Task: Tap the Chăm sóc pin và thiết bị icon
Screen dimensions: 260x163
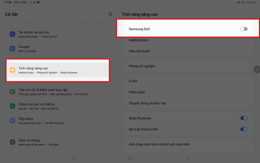Action: click(13, 106)
